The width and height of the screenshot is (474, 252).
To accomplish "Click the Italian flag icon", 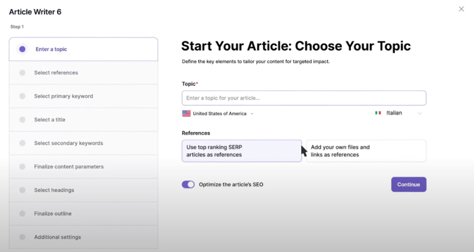I will click(378, 113).
